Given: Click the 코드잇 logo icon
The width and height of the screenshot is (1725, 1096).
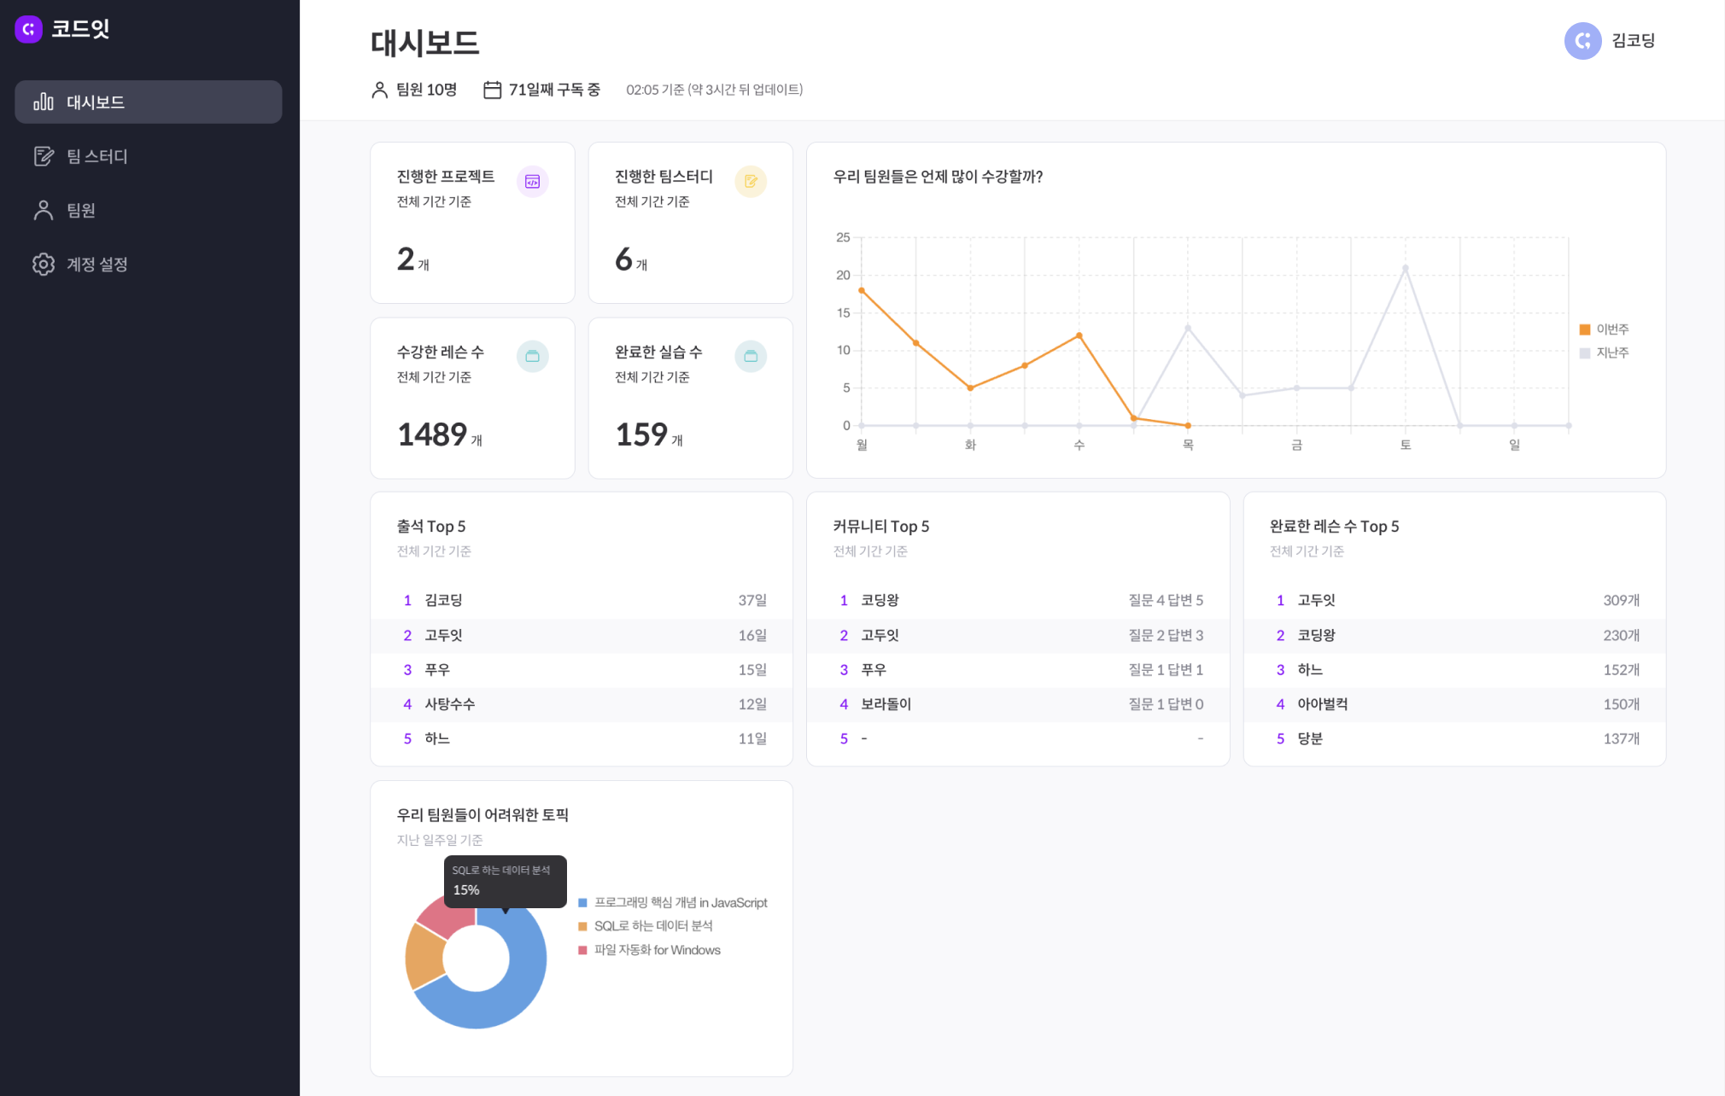Looking at the screenshot, I should pos(28,29).
